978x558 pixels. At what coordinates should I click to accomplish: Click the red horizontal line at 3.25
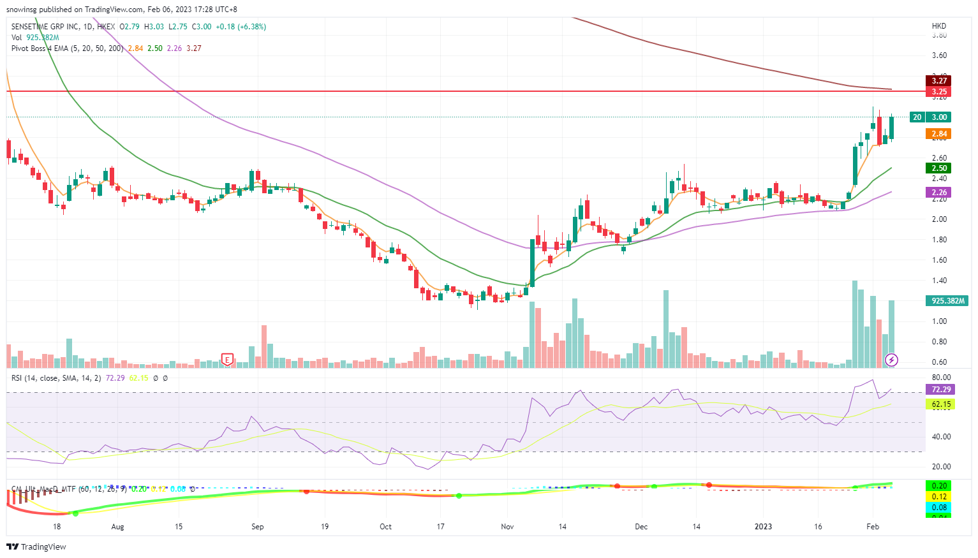coord(466,91)
